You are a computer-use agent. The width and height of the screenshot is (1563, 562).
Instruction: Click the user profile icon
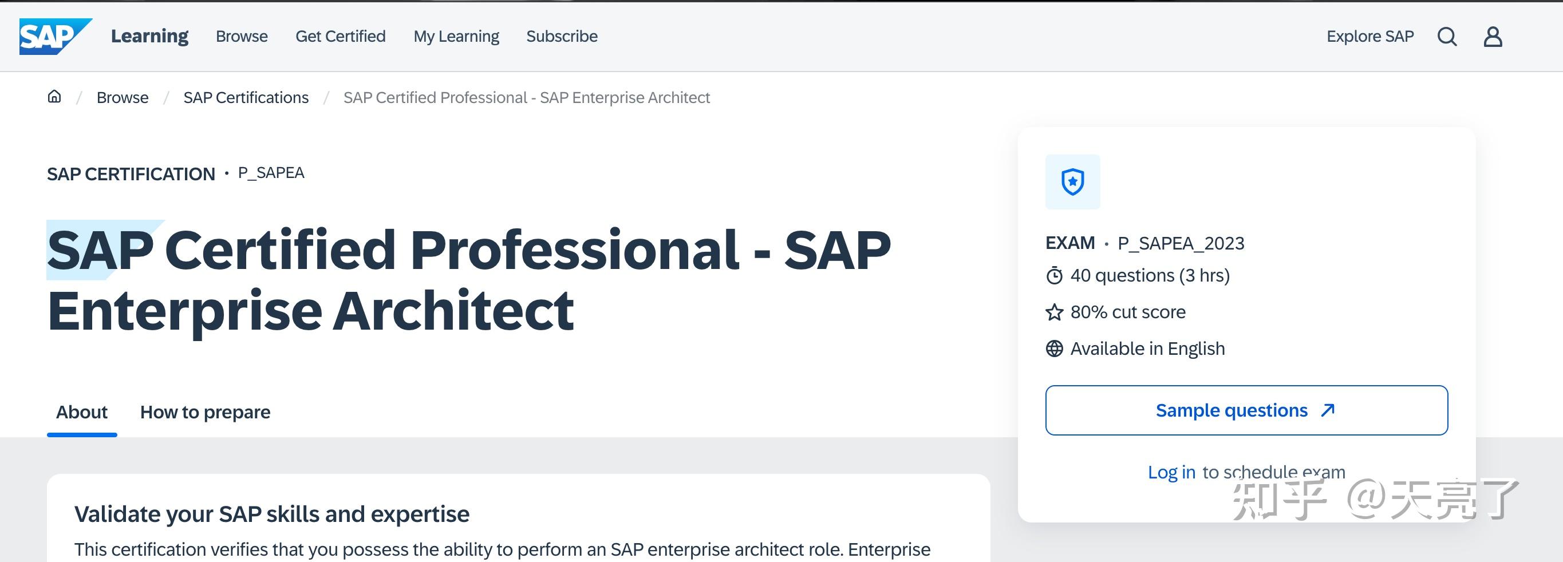[x=1493, y=37]
